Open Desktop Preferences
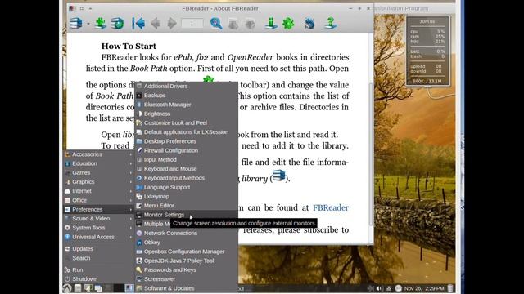 (x=187, y=141)
